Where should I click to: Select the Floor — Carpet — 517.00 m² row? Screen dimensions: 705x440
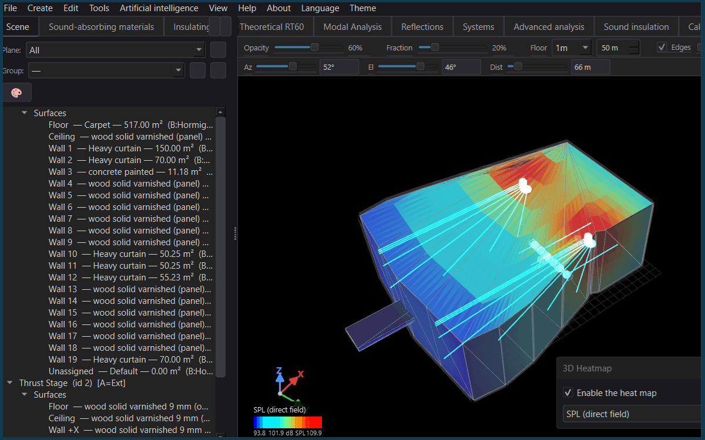coord(131,125)
